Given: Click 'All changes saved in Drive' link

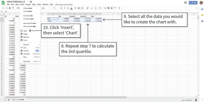Looking at the screenshot, I should [64, 5].
